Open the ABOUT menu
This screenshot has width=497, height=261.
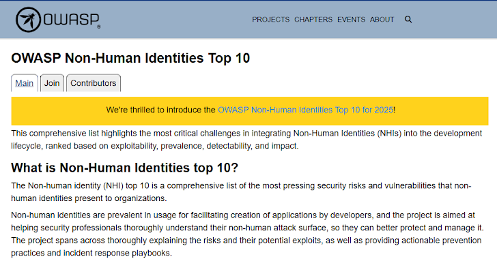(382, 20)
